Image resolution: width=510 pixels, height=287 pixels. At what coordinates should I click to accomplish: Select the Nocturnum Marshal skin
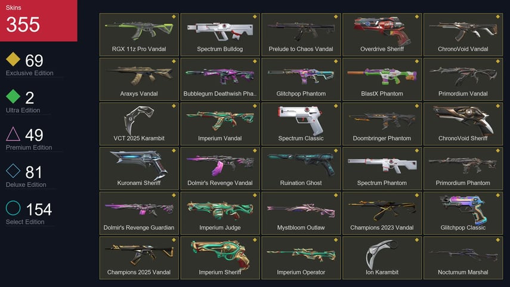(463, 258)
